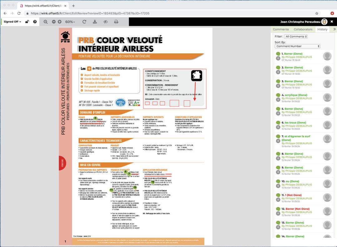The width and height of the screenshot is (337, 247).
Task: Click the "DOMAINE D'EMPLOI" section heading
Action: pyautogui.click(x=93, y=112)
